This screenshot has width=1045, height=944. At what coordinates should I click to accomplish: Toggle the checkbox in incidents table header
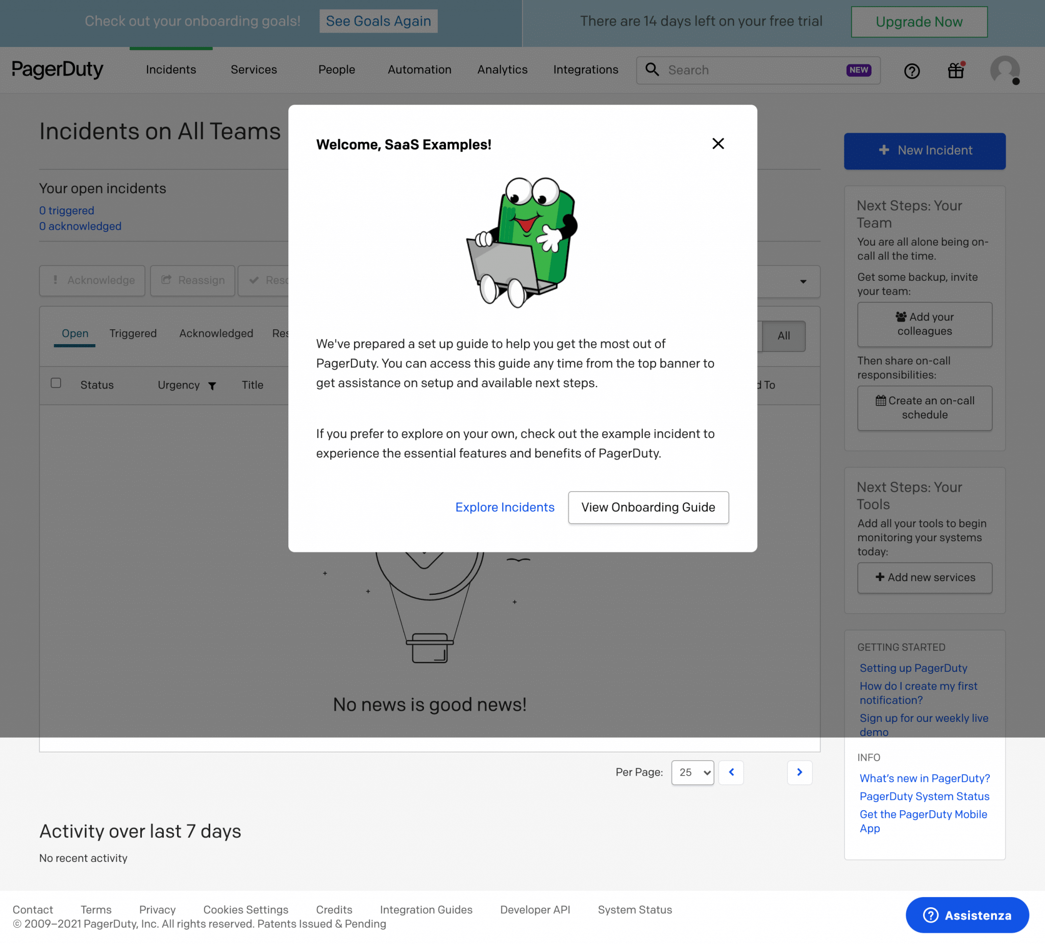click(57, 383)
